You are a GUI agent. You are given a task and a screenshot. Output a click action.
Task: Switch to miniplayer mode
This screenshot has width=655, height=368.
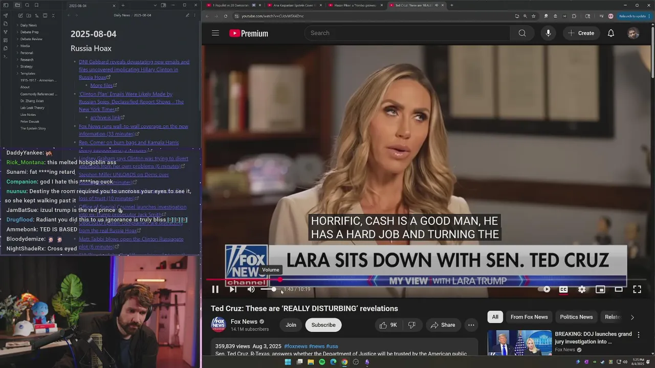(600, 289)
